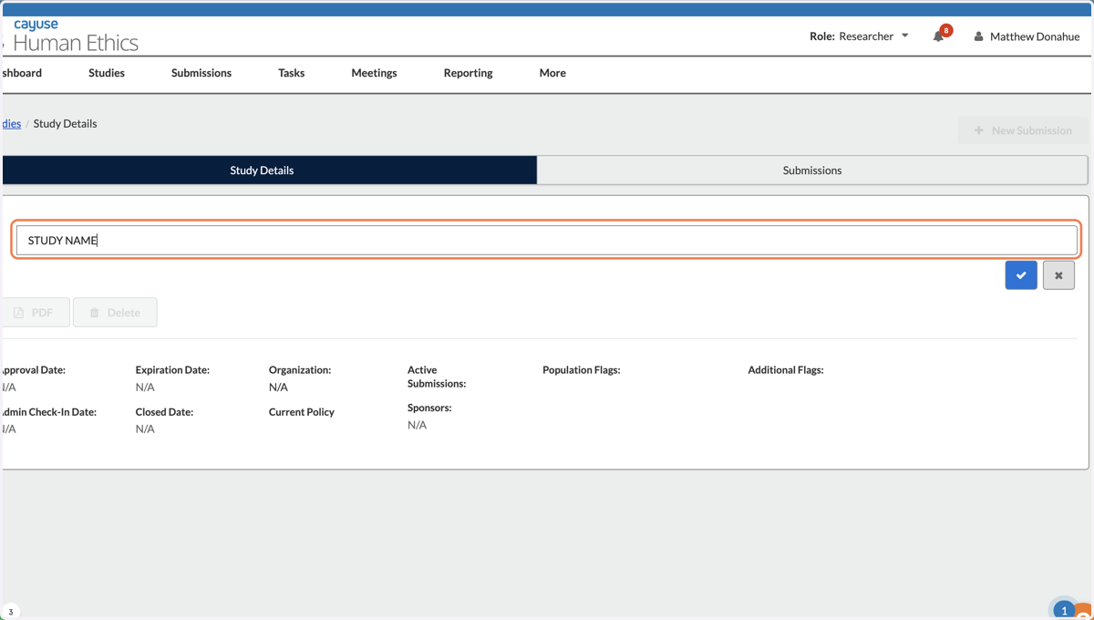
Task: Switch to the Submissions tab
Action: tap(812, 170)
